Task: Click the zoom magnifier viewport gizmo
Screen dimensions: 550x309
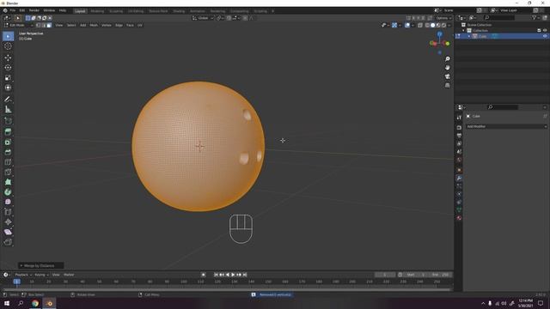Action: pos(447,59)
